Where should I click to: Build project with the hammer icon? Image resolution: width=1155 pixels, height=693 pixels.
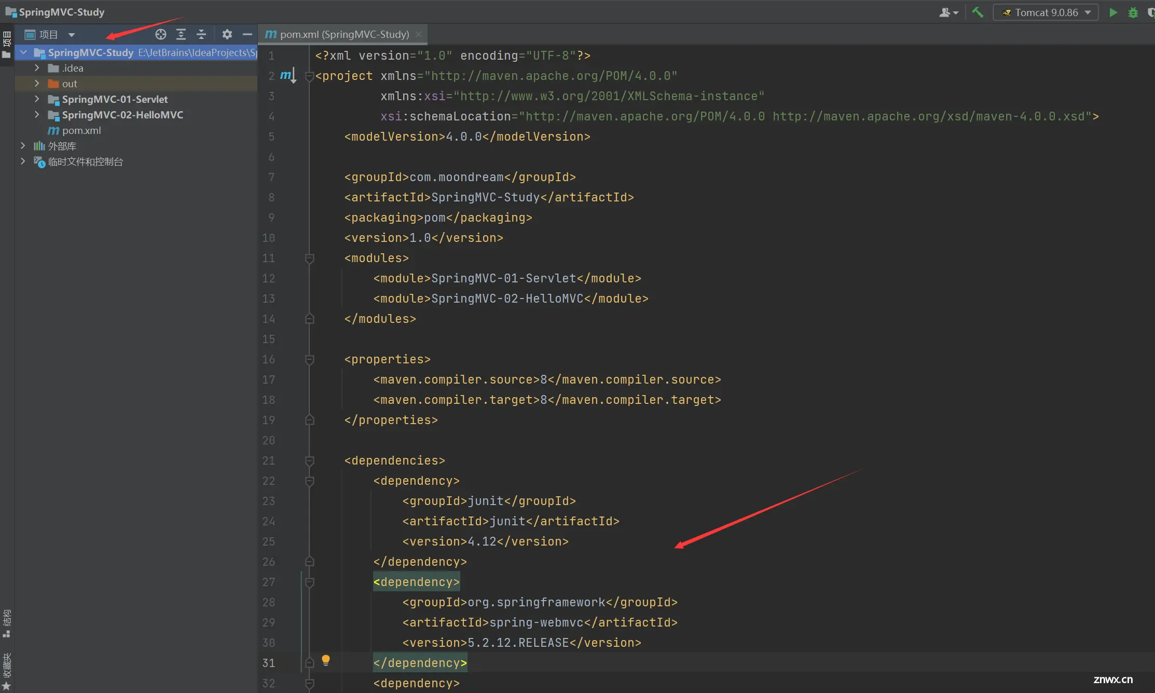978,12
